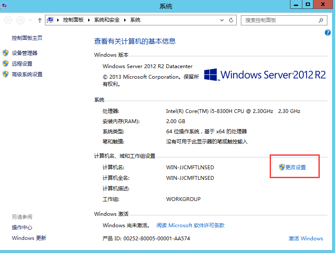Open 远程设置 link
Screen dimensions: 335x253
click(x=22, y=64)
